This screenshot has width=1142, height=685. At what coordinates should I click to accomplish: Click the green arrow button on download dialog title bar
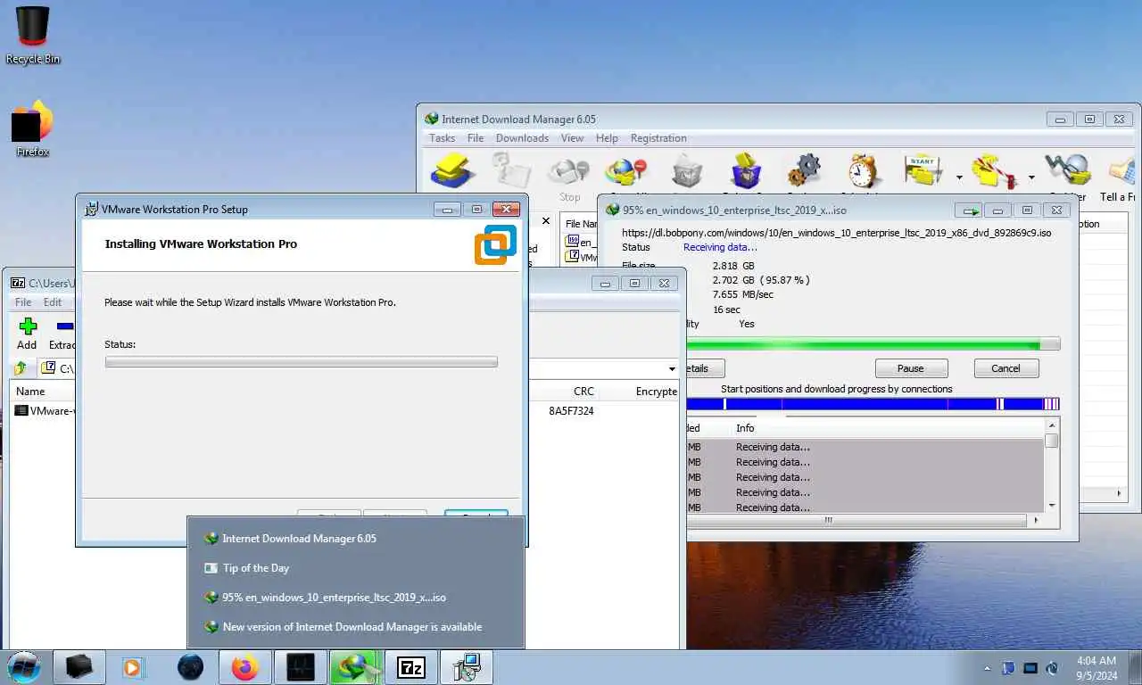click(968, 210)
